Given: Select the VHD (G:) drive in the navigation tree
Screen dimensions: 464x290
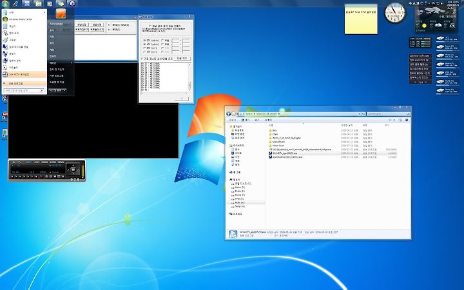Looking at the screenshot, I should [x=238, y=199].
